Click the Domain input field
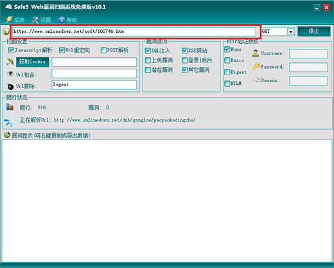 pos(308,81)
